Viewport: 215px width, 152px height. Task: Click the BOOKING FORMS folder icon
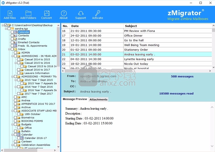(x=19, y=121)
